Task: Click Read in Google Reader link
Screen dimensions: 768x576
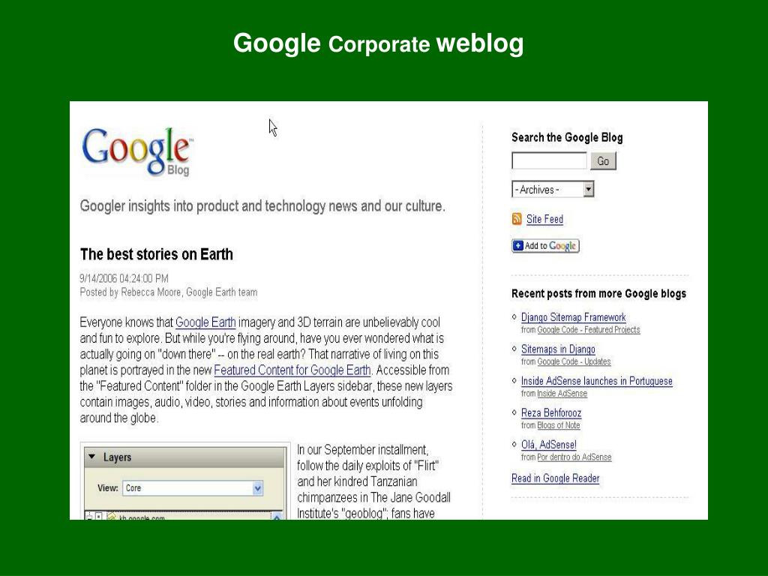Action: [556, 478]
